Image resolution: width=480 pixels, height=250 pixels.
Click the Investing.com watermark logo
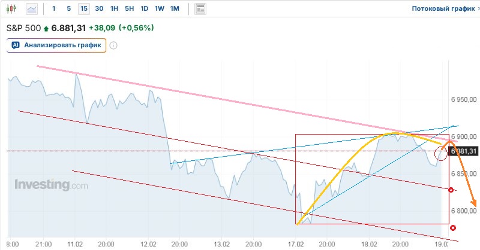pyautogui.click(x=51, y=185)
